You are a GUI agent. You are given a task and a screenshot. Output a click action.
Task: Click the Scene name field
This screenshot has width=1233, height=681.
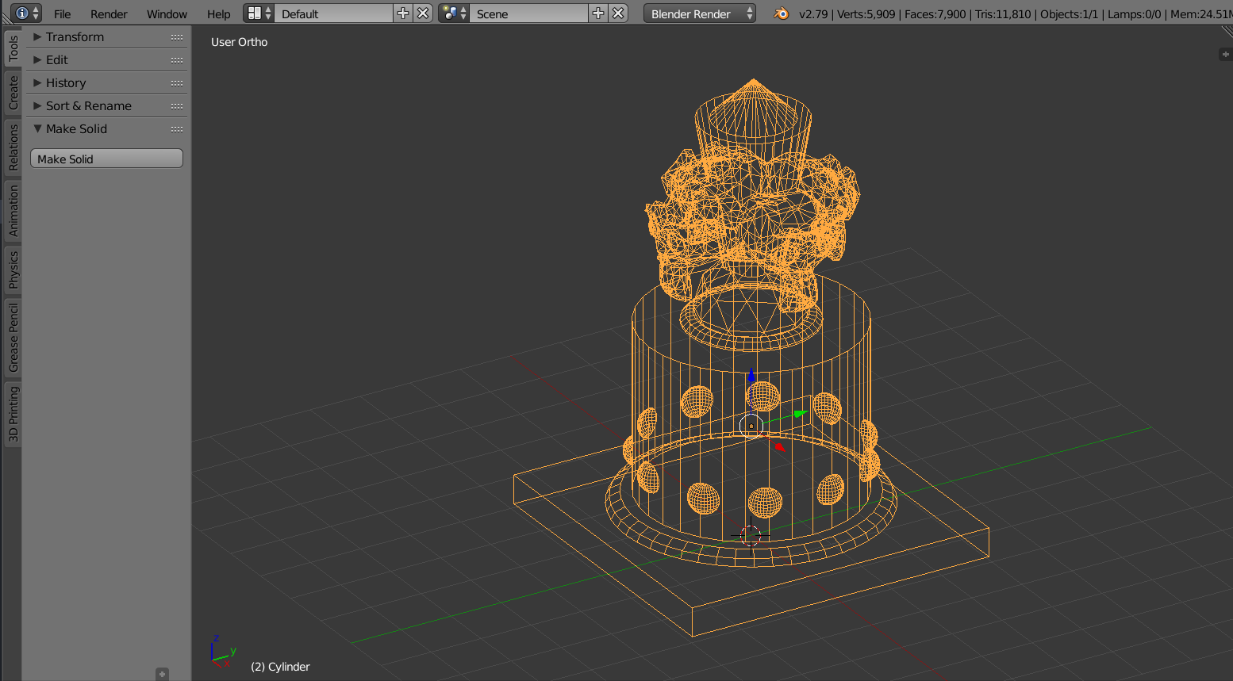tap(529, 13)
